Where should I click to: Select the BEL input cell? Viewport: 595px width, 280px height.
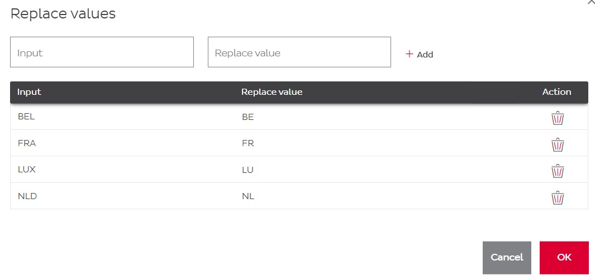[x=26, y=117]
